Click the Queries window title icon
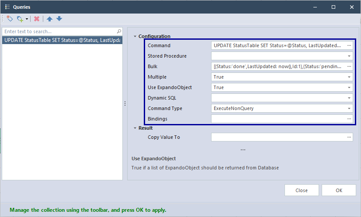The width and height of the screenshot is (361, 217). (x=7, y=7)
